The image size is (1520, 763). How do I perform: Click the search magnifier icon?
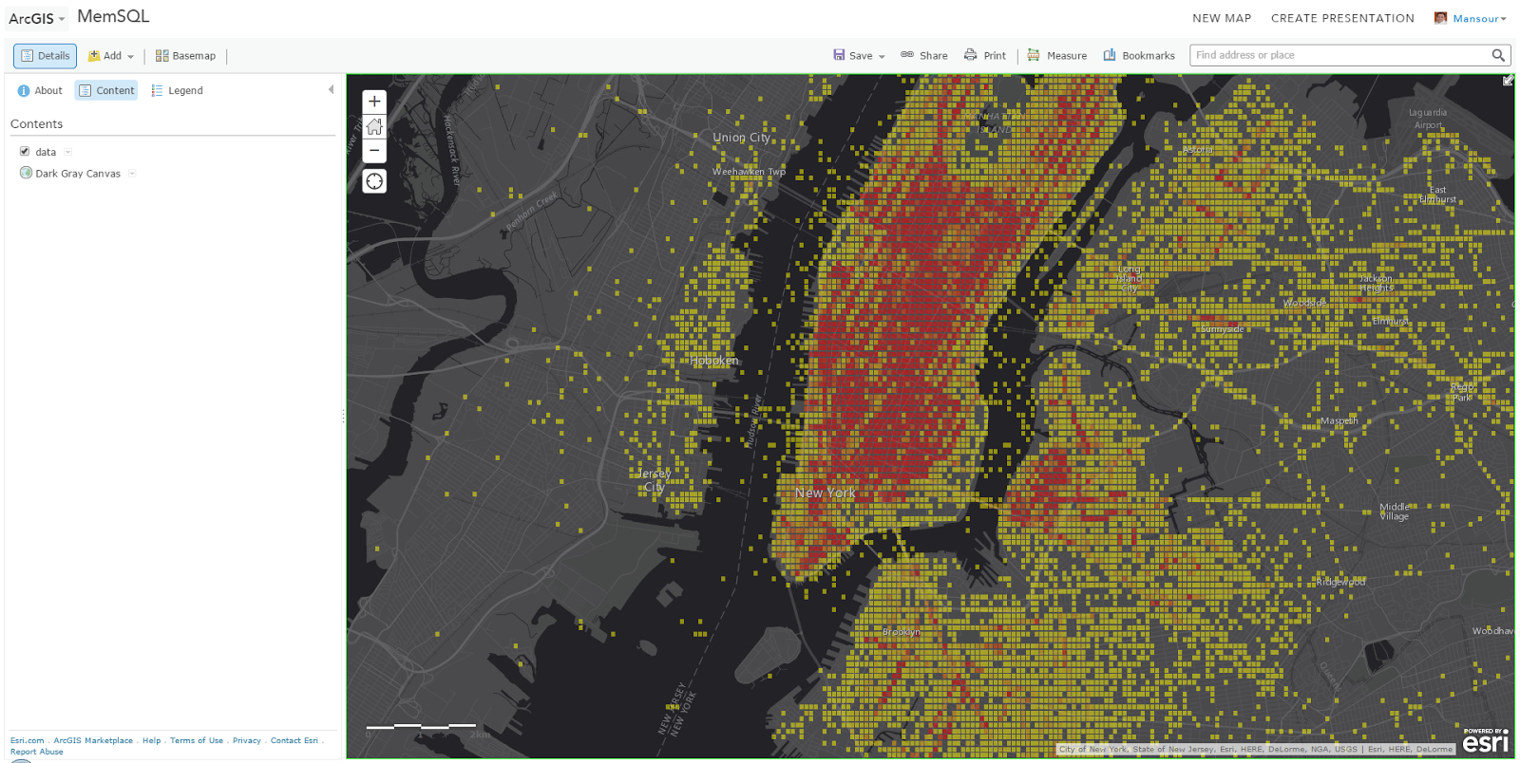[x=1498, y=55]
